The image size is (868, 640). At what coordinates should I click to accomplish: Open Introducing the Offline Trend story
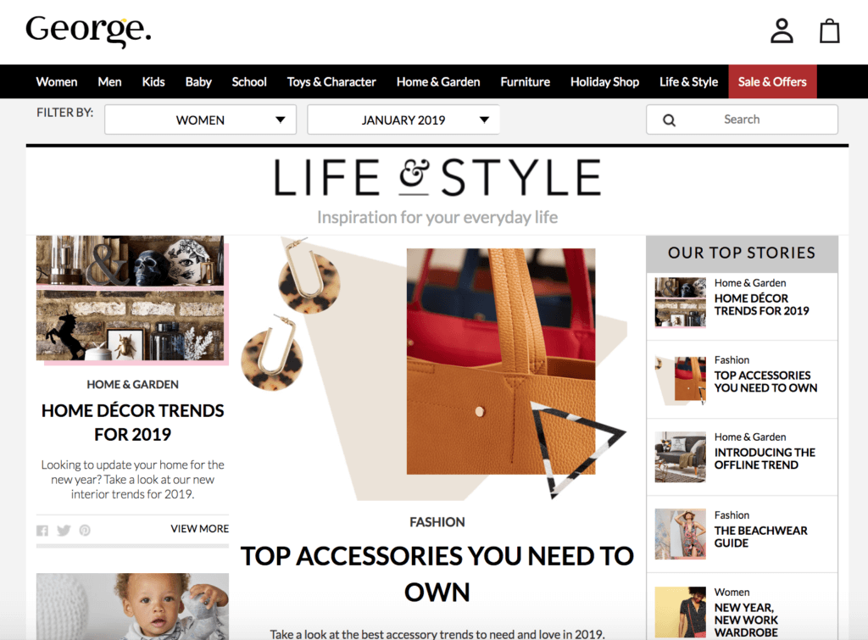pos(765,459)
